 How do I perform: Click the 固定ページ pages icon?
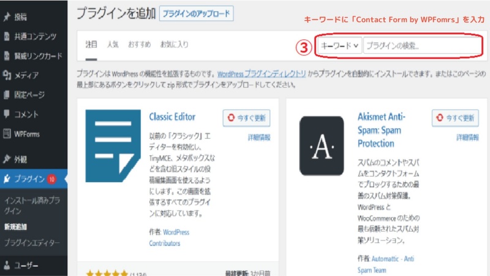(x=7, y=94)
